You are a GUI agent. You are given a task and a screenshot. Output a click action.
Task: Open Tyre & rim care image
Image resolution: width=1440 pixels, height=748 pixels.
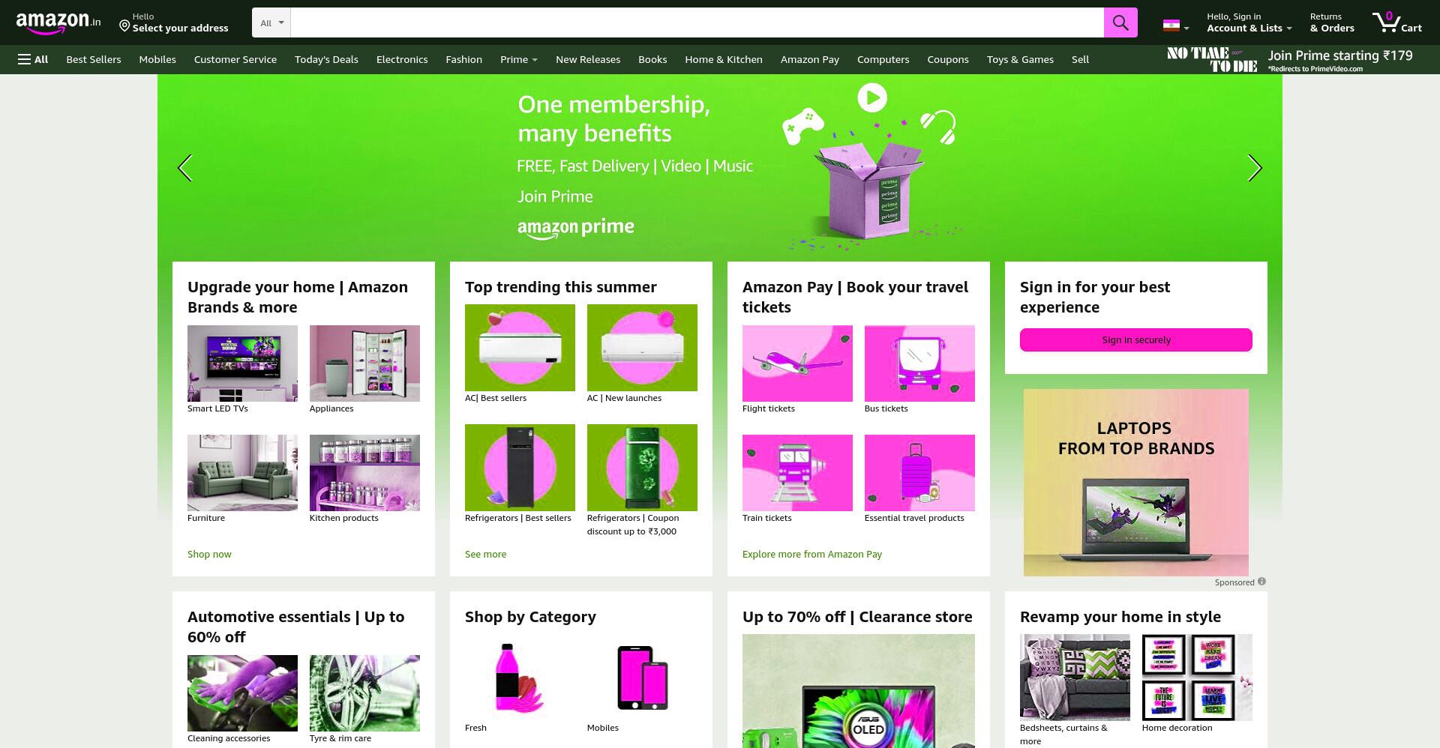(364, 693)
